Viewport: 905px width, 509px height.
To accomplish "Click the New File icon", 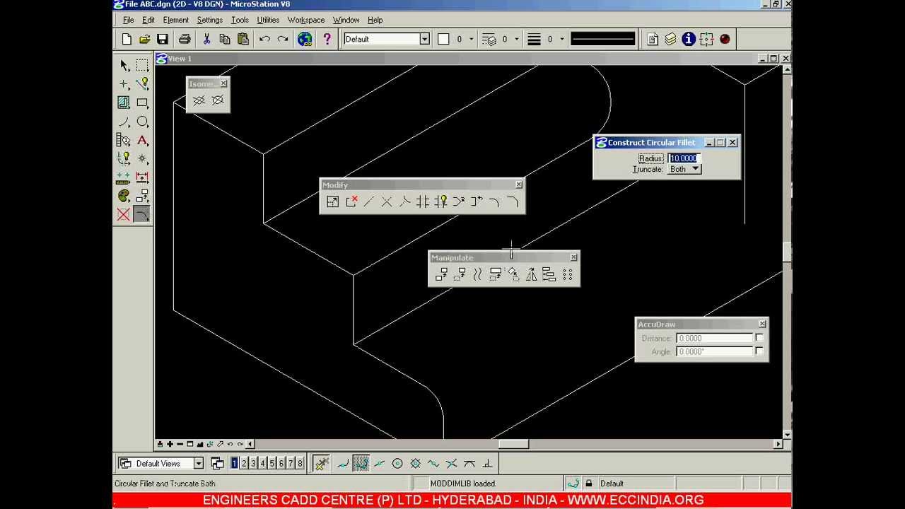I will 127,39.
